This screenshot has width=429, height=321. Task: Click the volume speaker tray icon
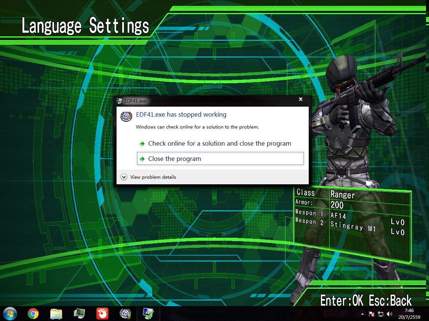click(389, 314)
